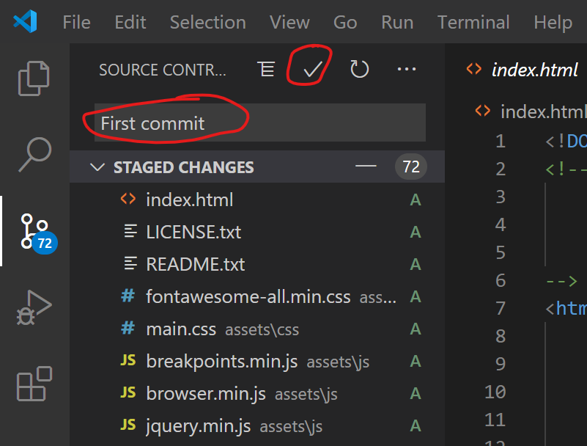This screenshot has width=587, height=446.
Task: Click the Source Control icon with 72 badge
Action: 35,230
